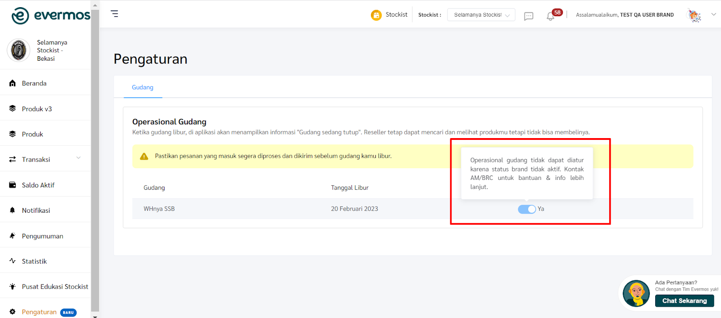Click the Transaksi arrows icon
The width and height of the screenshot is (721, 318).
coord(13,159)
